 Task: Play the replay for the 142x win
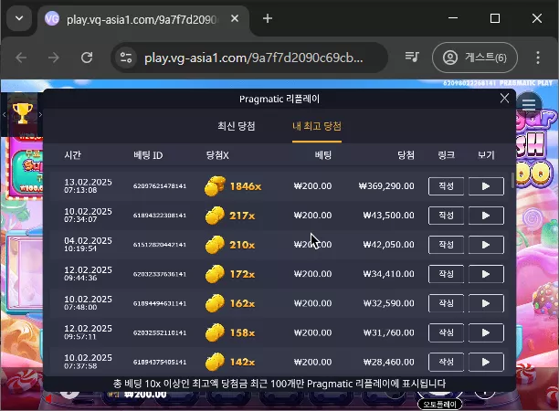coord(486,362)
